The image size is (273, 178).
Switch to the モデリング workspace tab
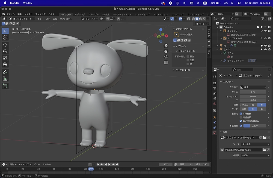point(80,15)
